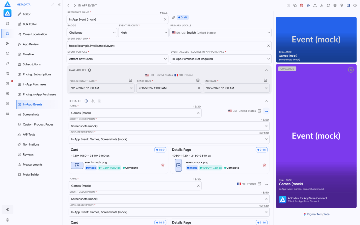The width and height of the screenshot is (360, 225).
Task: Open A/B Tests in the sidebar
Action: [38, 135]
